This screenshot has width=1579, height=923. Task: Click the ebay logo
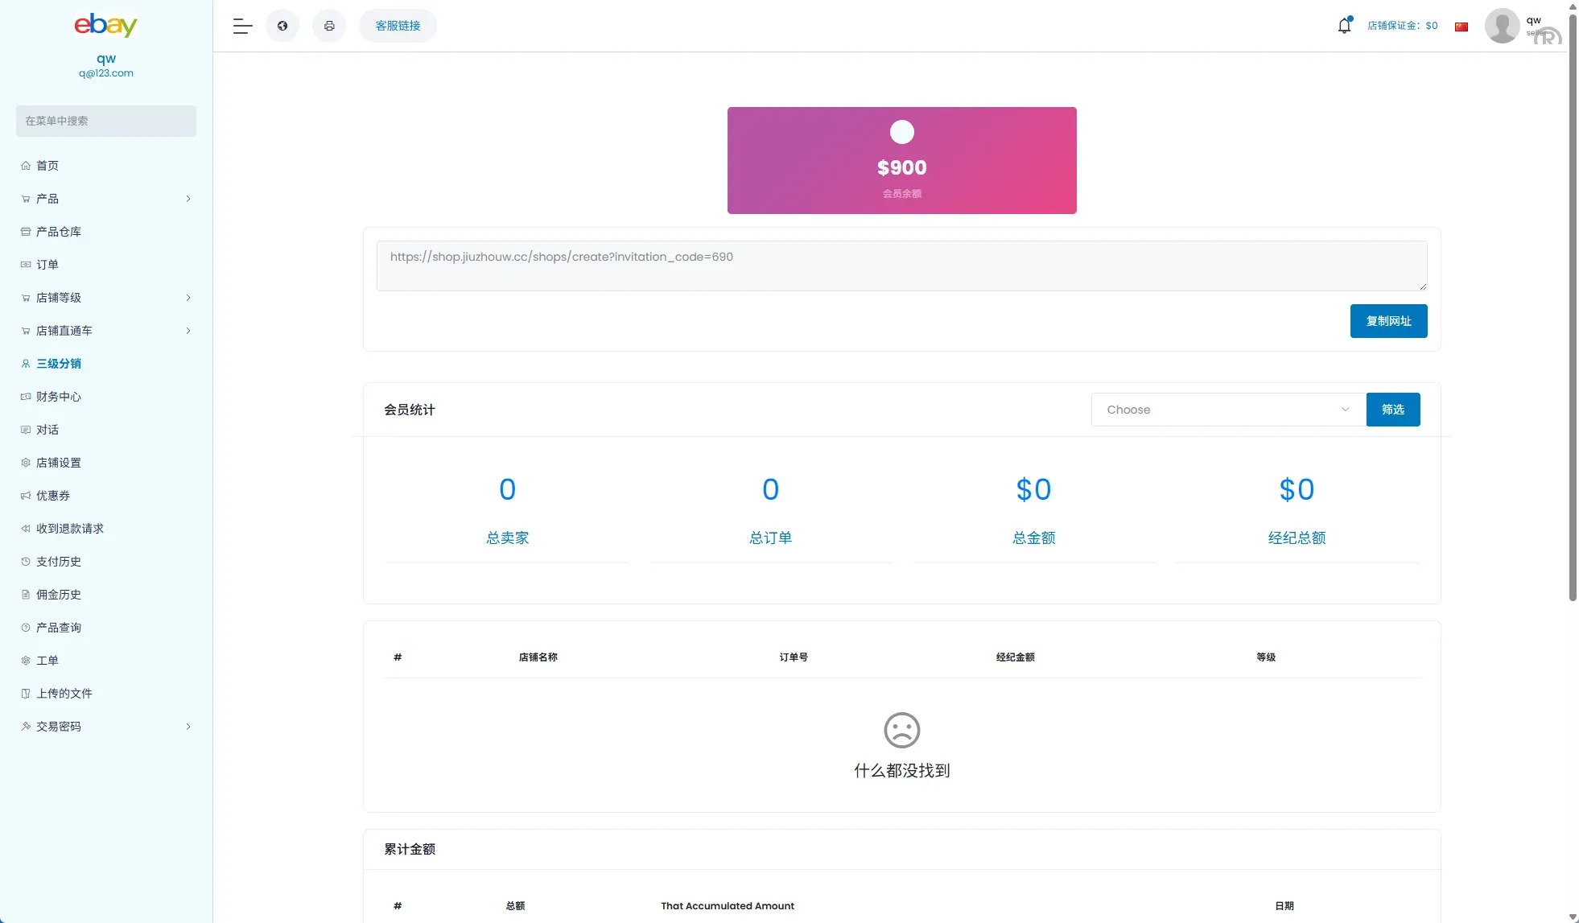click(105, 25)
